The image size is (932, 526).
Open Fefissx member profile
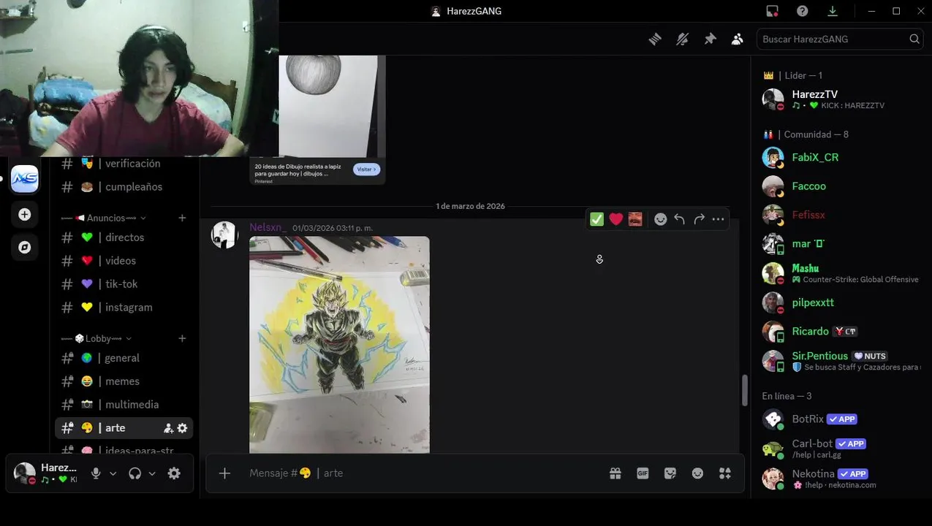point(840,215)
